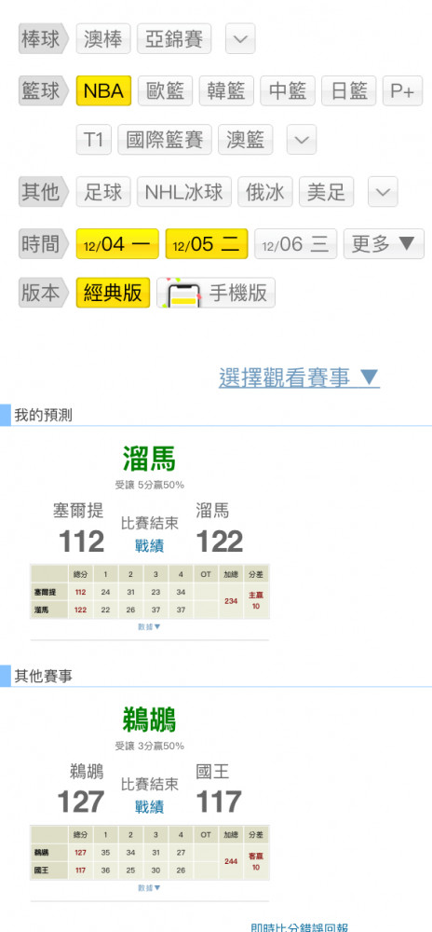Choose the 足球 sport filter
Image resolution: width=432 pixels, height=932 pixels.
click(103, 192)
